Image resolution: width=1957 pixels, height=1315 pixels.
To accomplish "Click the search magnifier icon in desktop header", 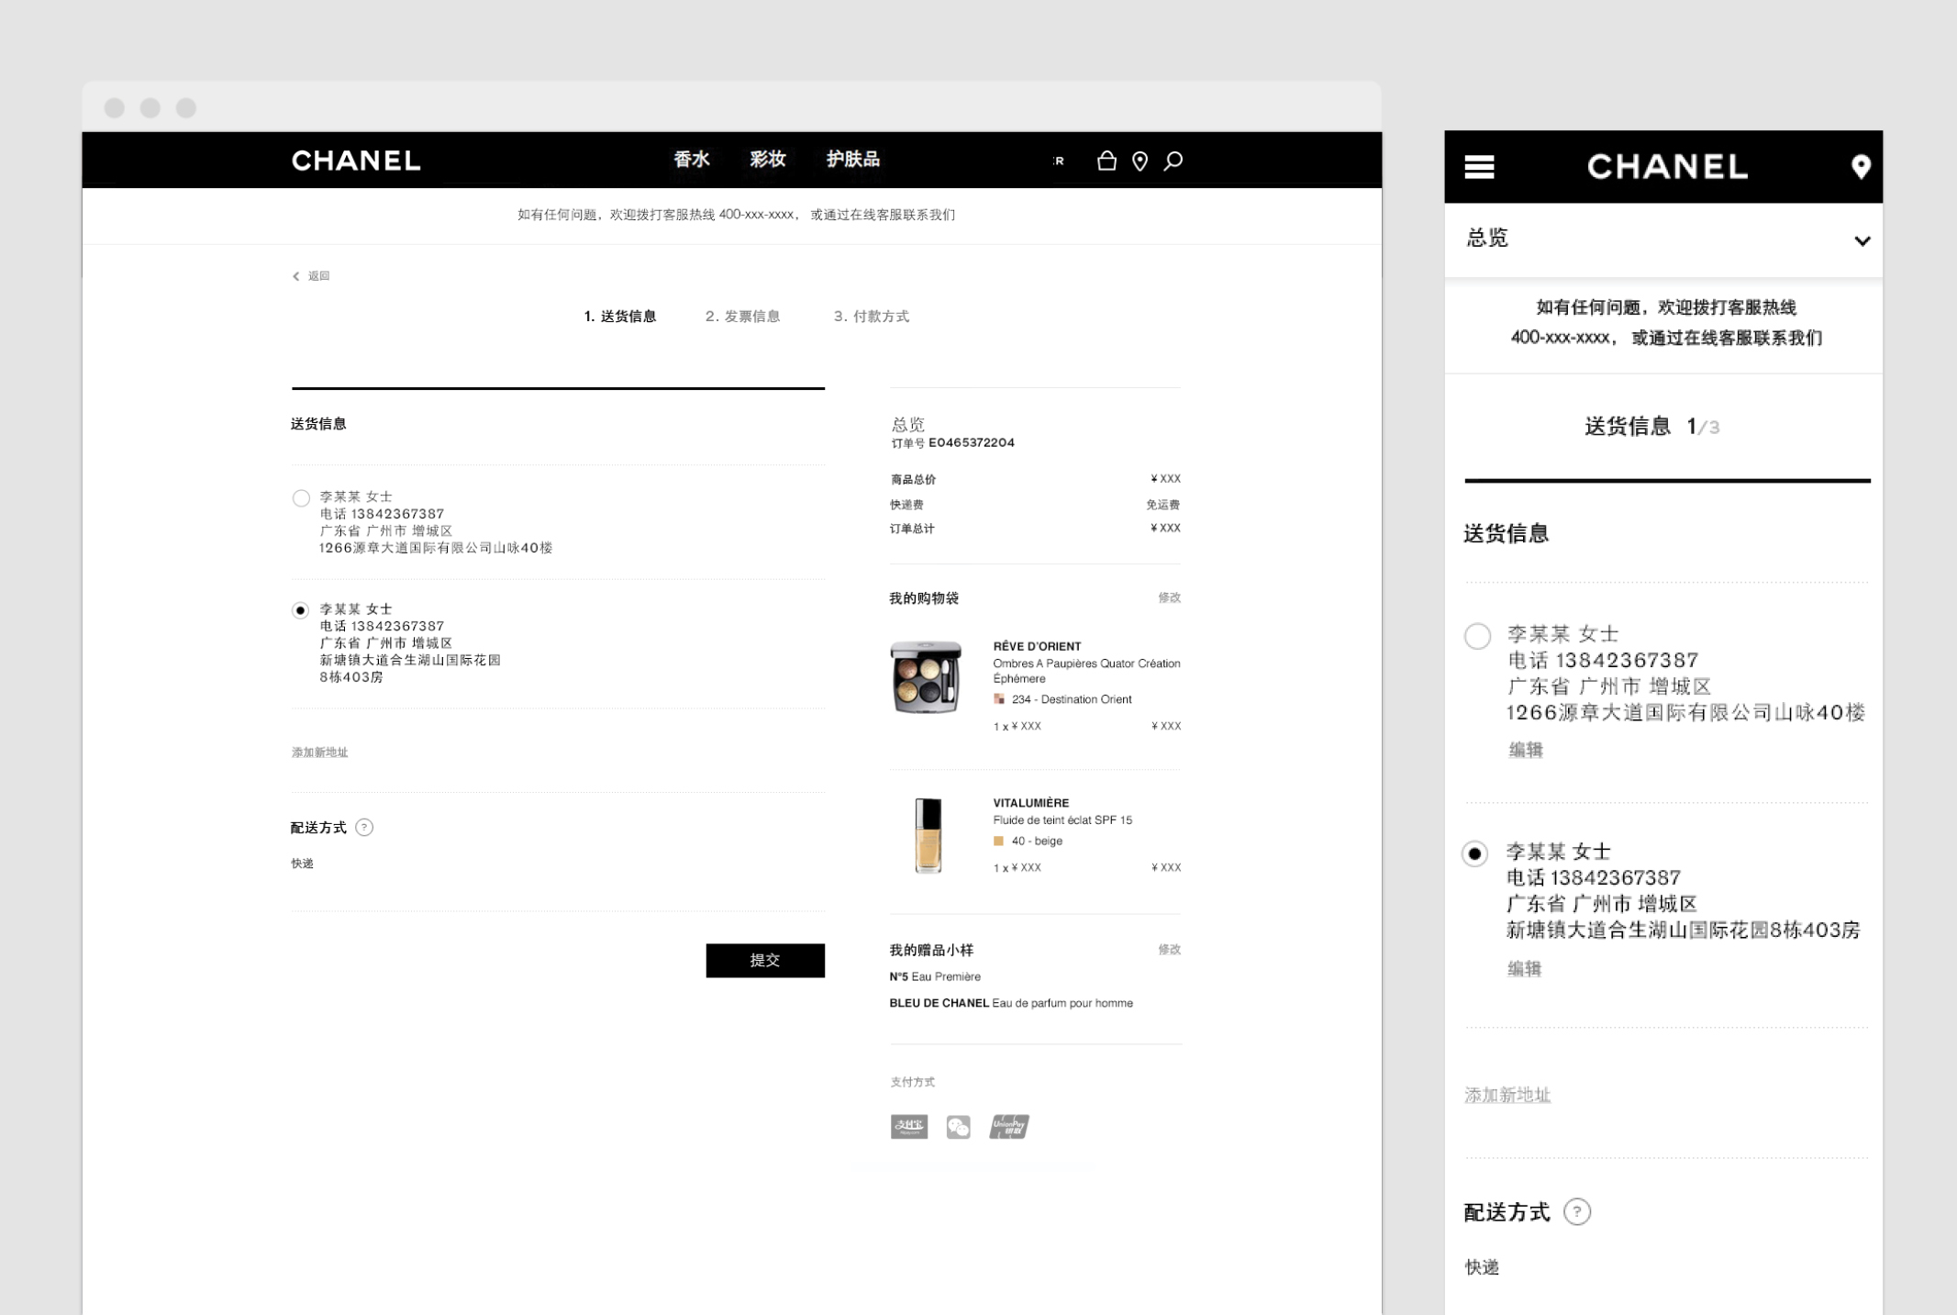I will pyautogui.click(x=1173, y=162).
